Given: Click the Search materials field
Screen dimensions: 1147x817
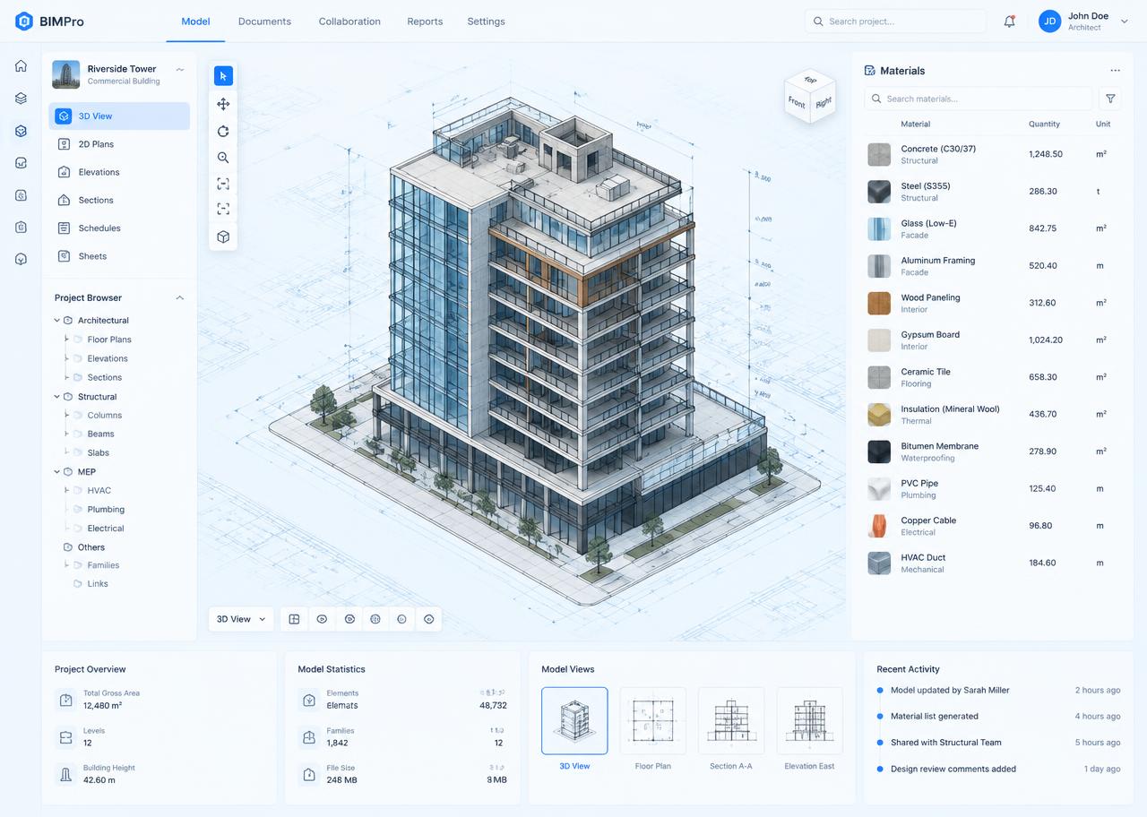Looking at the screenshot, I should coord(979,99).
